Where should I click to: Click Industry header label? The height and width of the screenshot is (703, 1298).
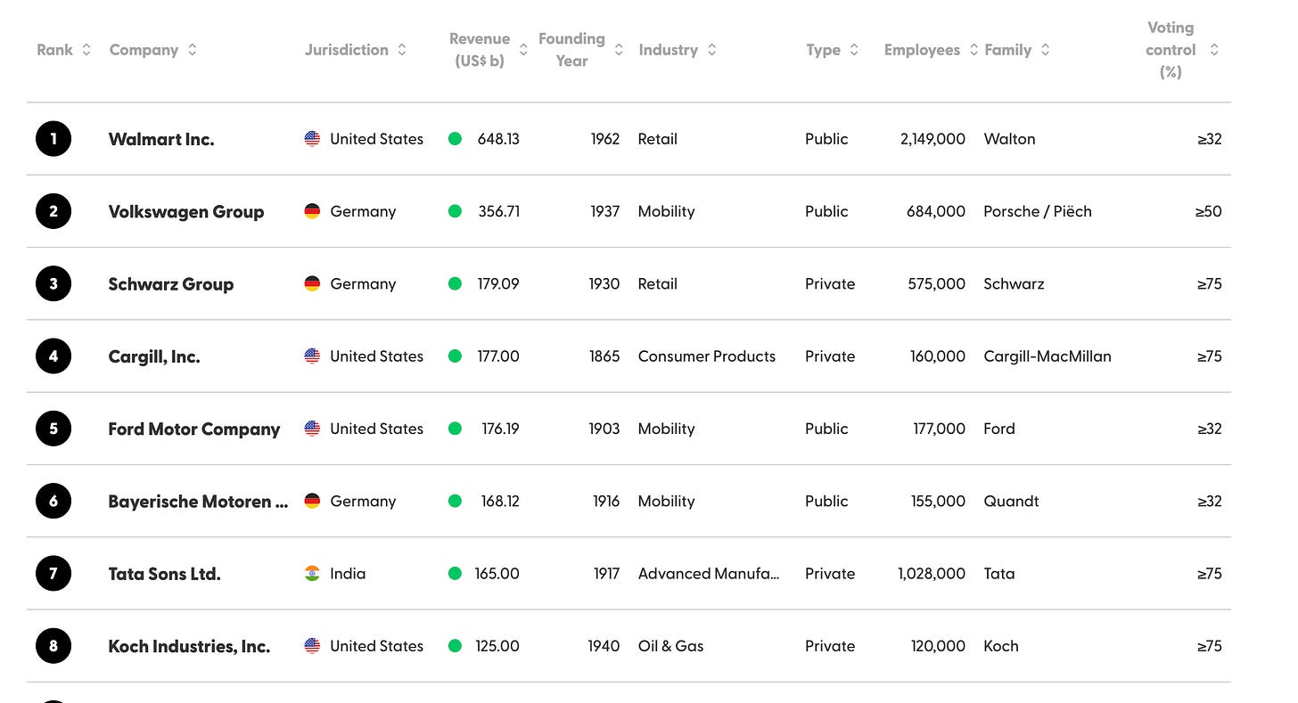pos(669,50)
